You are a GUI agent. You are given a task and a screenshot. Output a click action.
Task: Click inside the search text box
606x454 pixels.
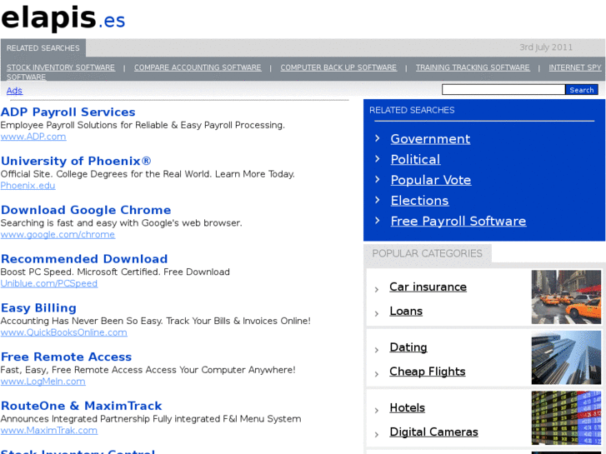[503, 90]
